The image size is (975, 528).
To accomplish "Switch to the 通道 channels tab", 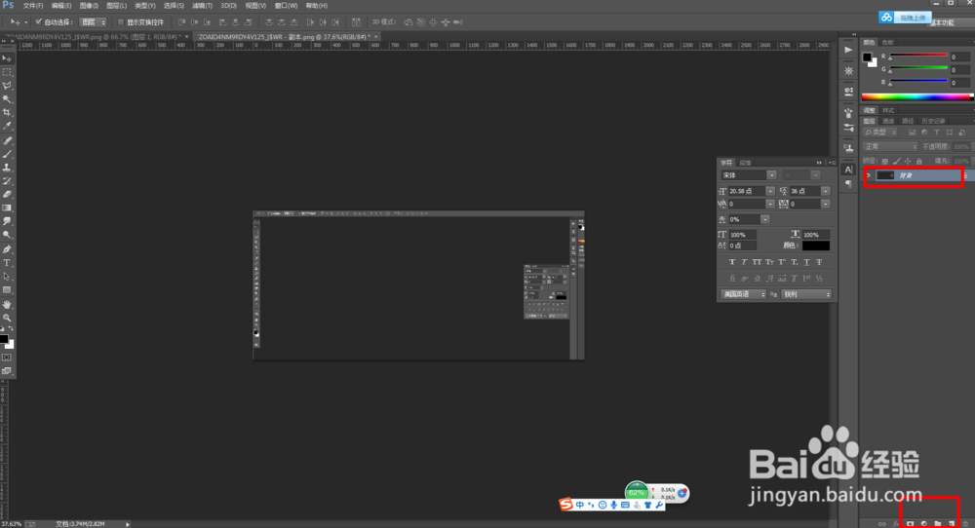I will pyautogui.click(x=888, y=121).
